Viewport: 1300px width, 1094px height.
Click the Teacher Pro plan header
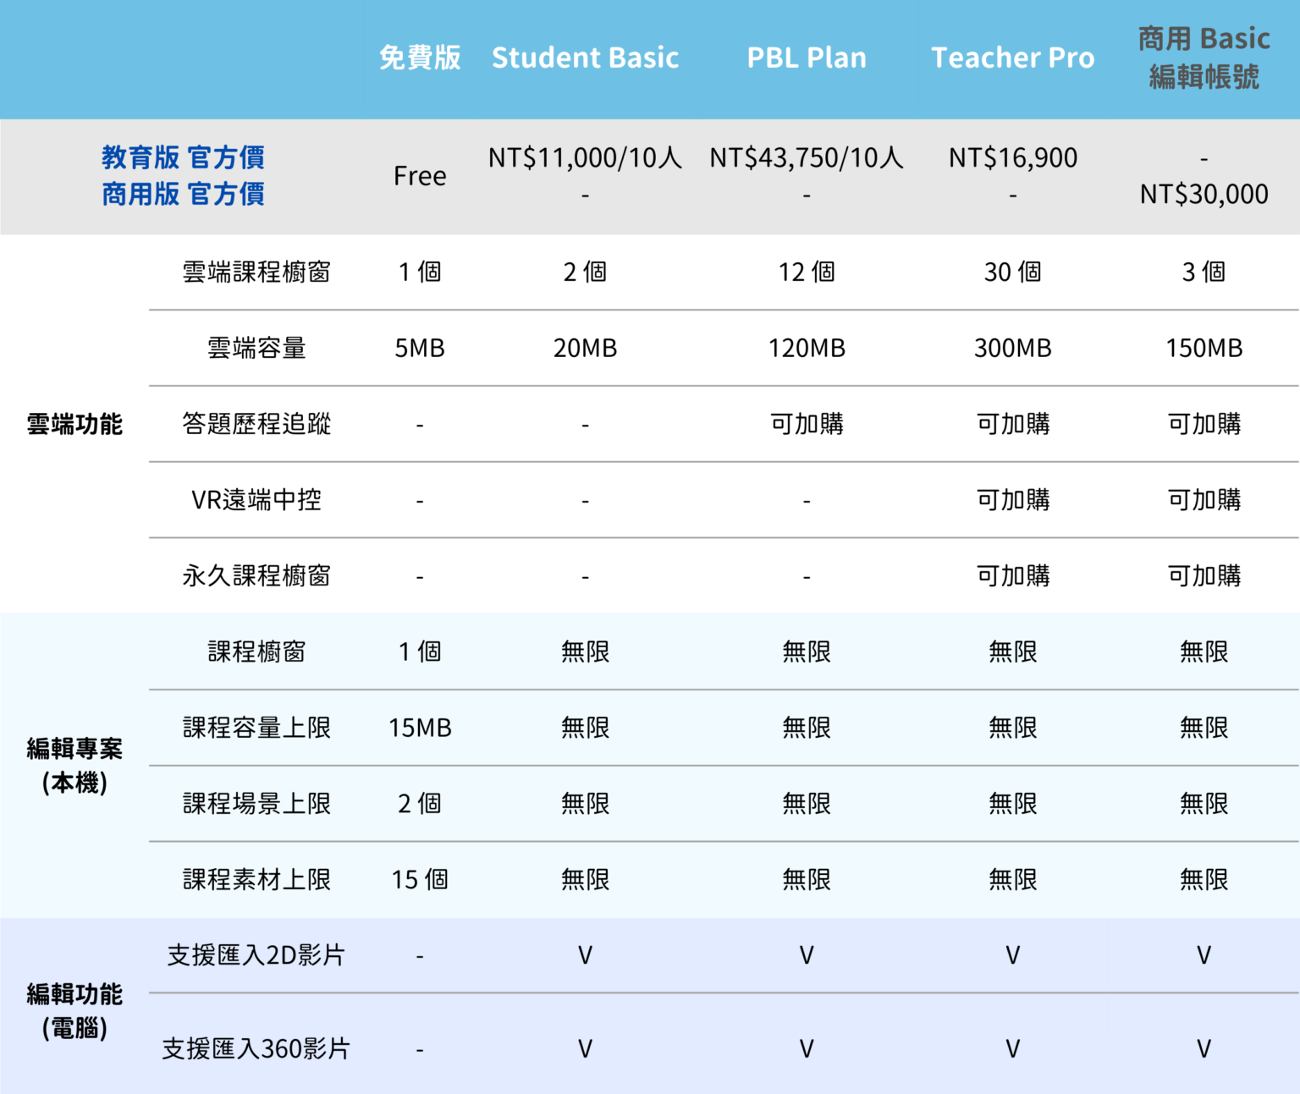(x=1013, y=58)
